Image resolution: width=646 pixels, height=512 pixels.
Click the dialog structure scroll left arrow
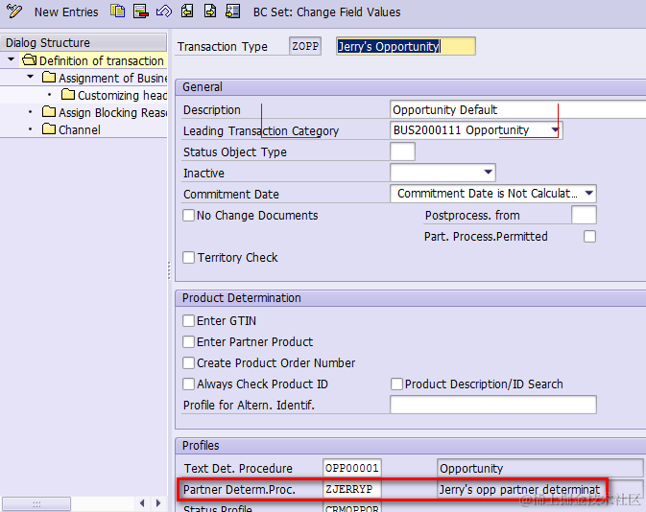pos(142,503)
